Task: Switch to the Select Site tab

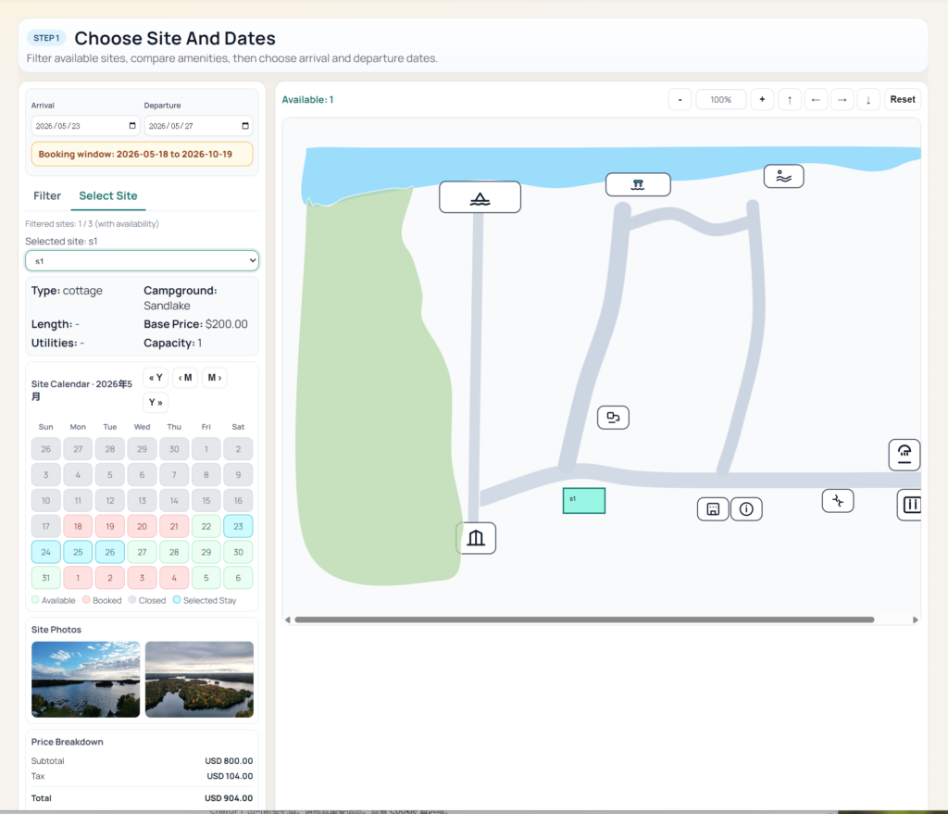Action: [x=110, y=195]
